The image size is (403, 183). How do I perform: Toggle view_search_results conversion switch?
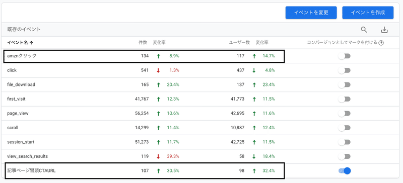coord(345,156)
